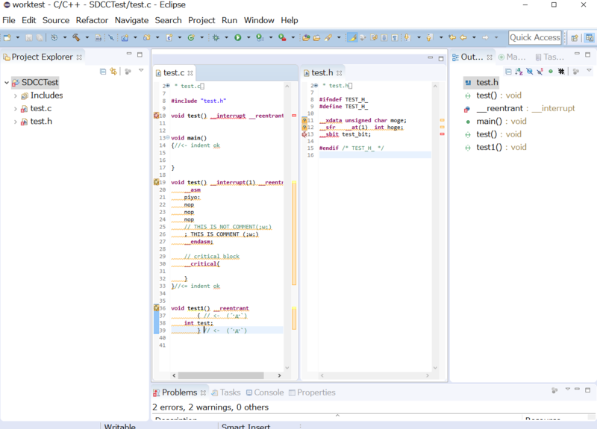The image size is (597, 429).
Task: Click the hammer Build icon
Action: point(77,37)
